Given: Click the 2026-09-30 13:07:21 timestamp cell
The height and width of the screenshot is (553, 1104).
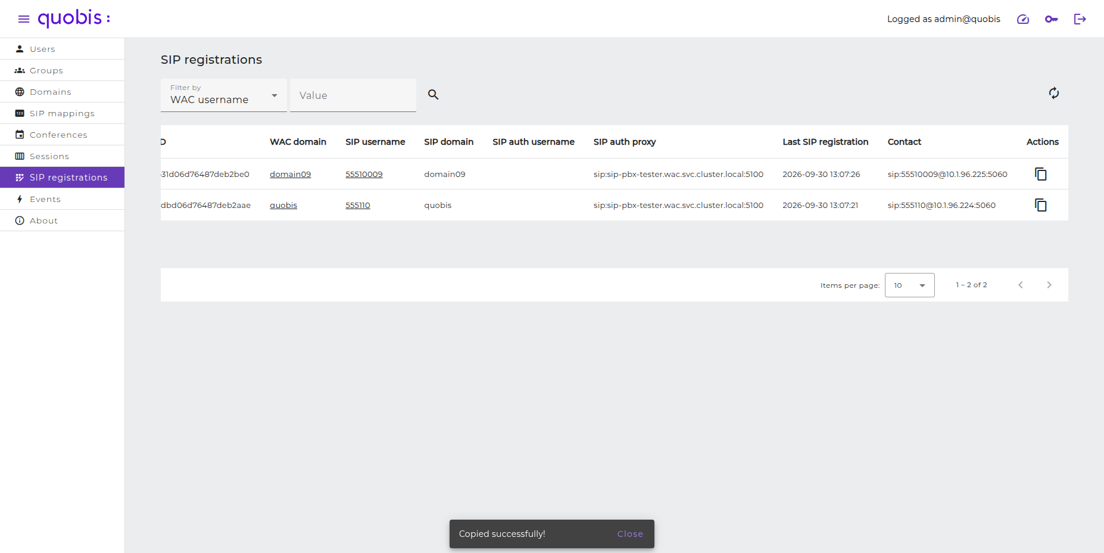Looking at the screenshot, I should 820,205.
